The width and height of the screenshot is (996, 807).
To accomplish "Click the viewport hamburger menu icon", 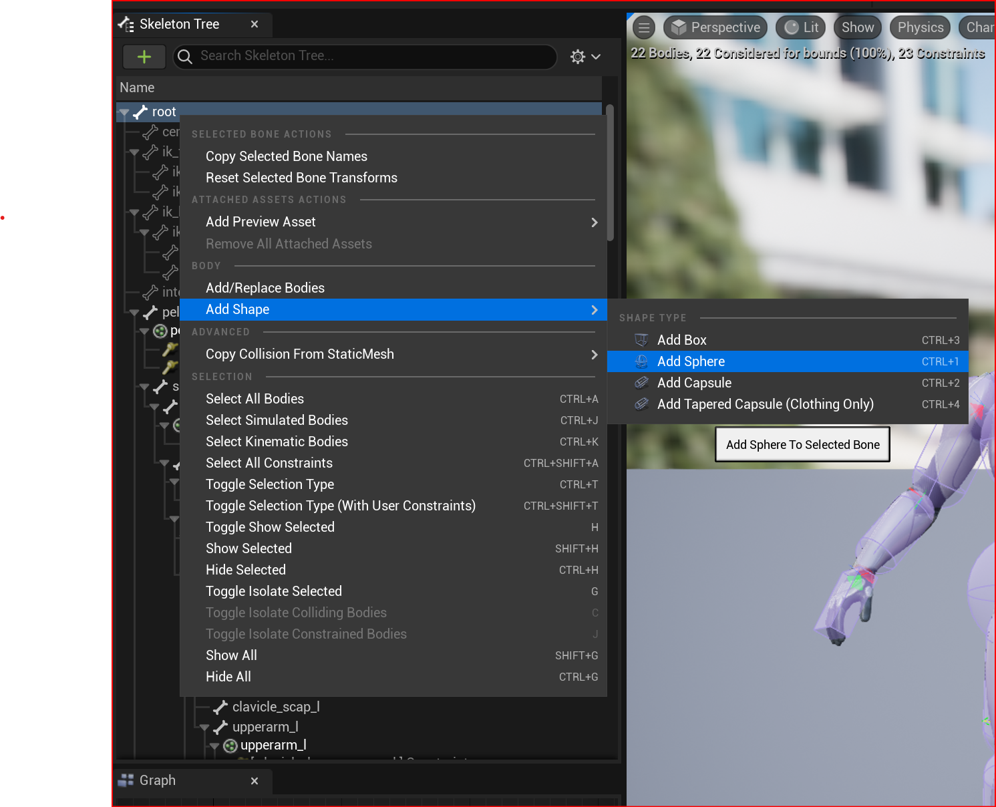I will tap(643, 27).
